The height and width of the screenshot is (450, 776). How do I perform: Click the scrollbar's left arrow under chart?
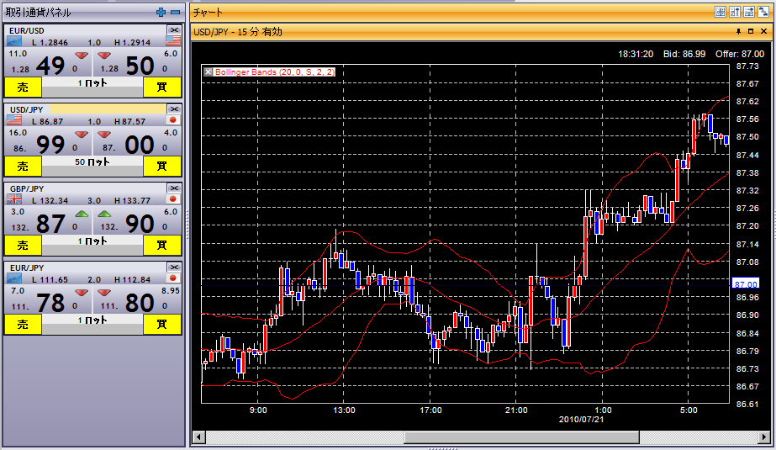point(198,437)
